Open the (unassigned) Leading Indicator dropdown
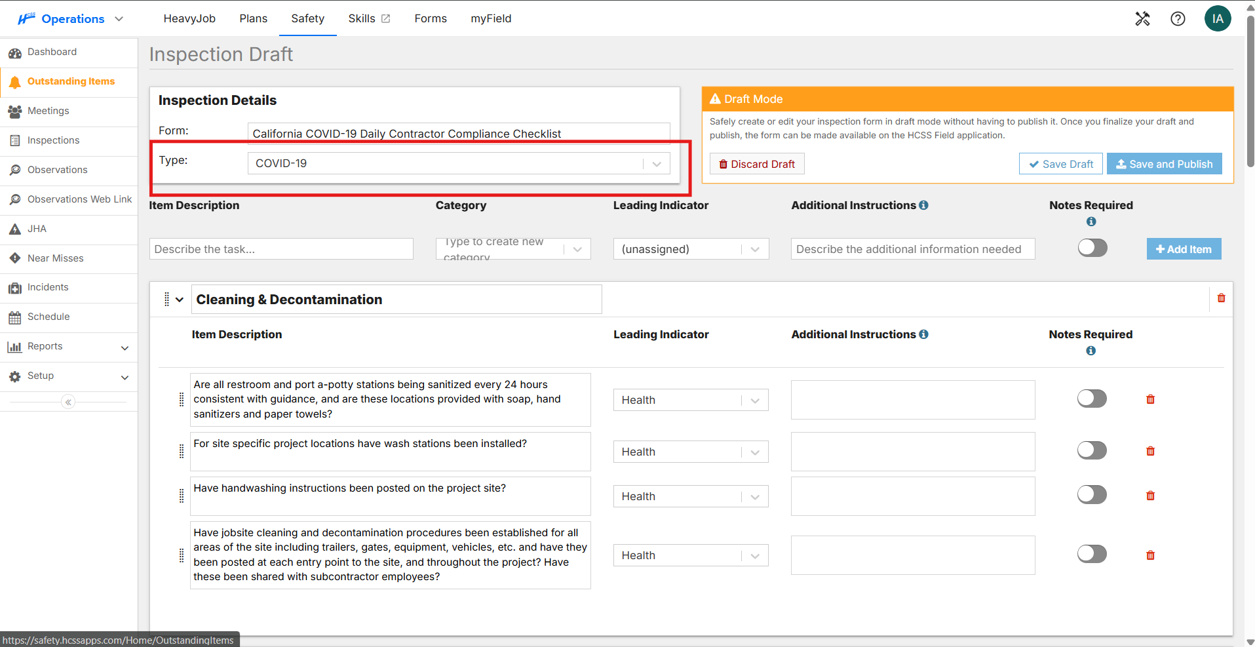Image resolution: width=1255 pixels, height=647 pixels. pyautogui.click(x=691, y=249)
